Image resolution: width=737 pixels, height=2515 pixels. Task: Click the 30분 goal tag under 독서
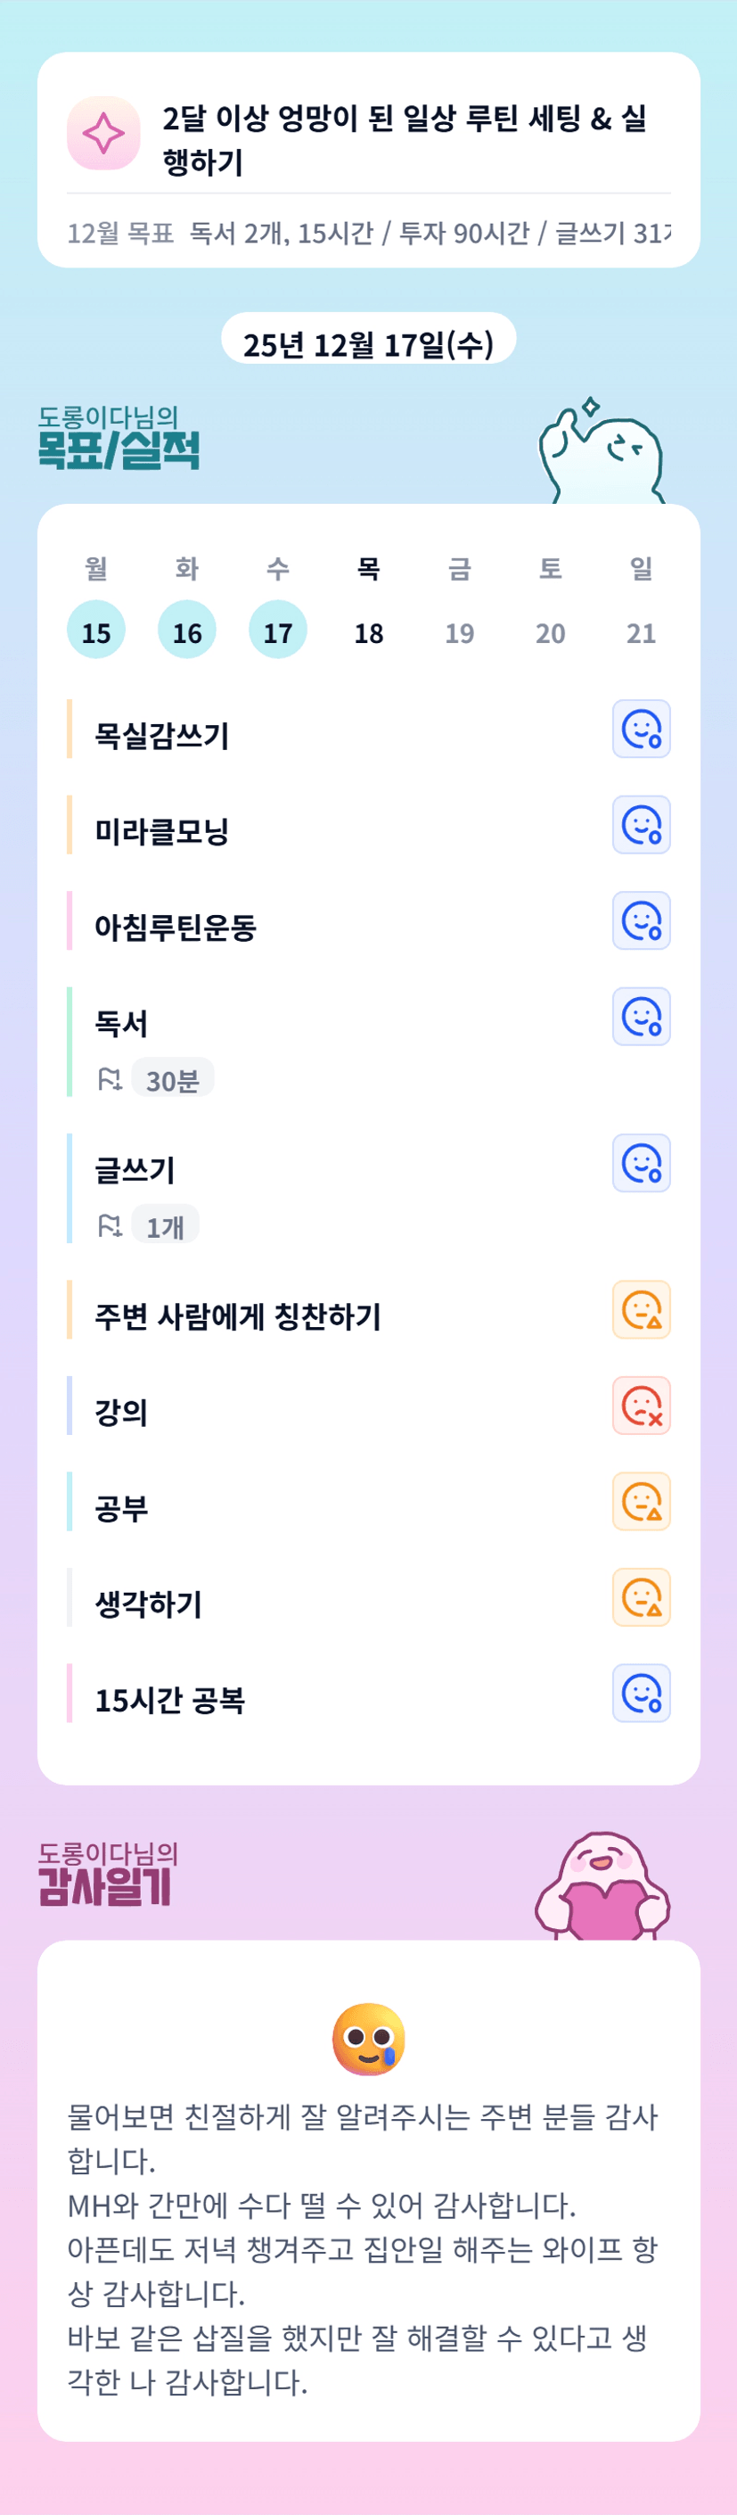(x=173, y=1079)
